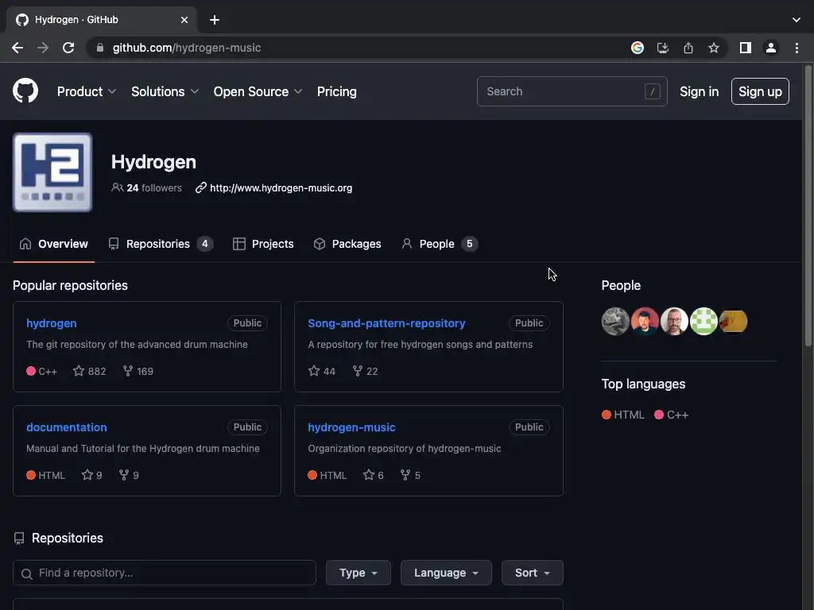The image size is (814, 610).
Task: Click the green pixel member avatar
Action: point(704,321)
